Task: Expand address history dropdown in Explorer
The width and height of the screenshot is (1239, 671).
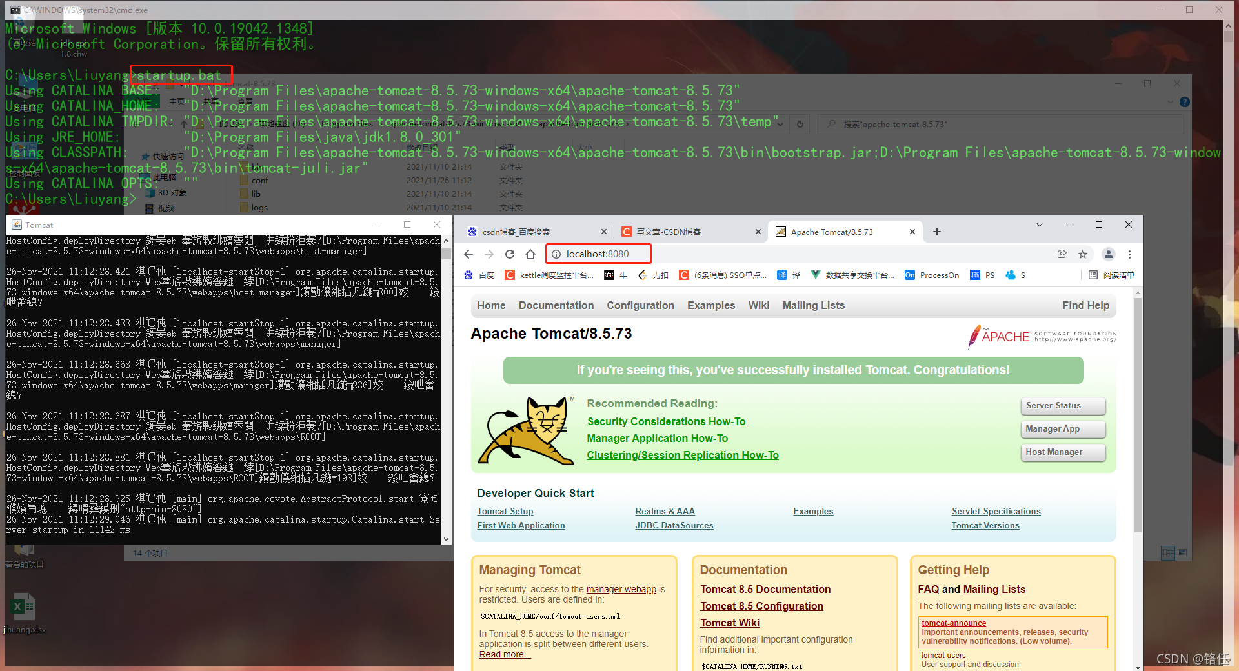Action: pyautogui.click(x=780, y=124)
